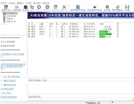Click the 发送过程信息 field stepper arrows
The image size is (134, 104).
tap(133, 100)
